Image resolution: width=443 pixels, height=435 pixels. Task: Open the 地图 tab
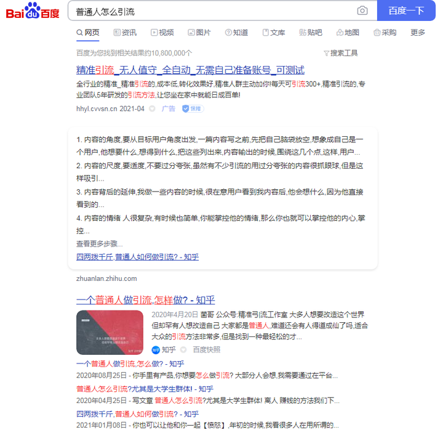tap(348, 33)
